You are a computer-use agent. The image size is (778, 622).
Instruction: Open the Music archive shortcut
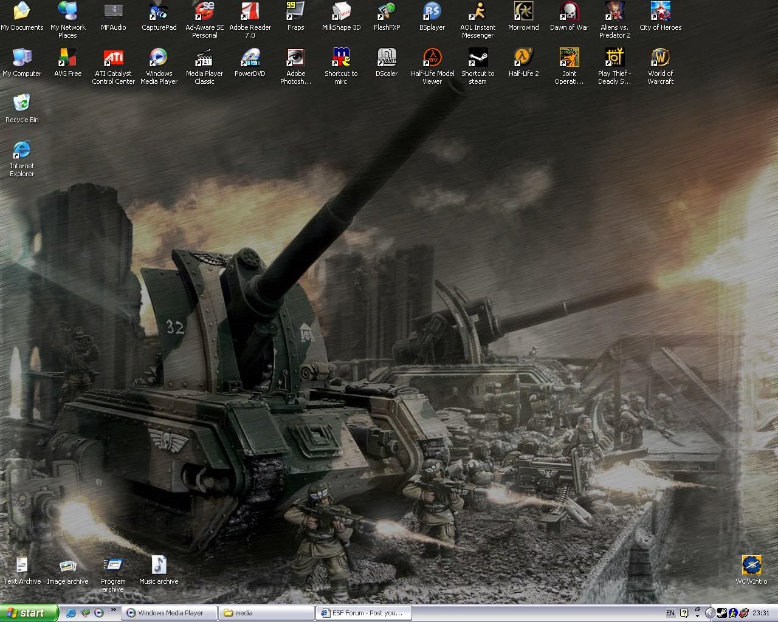coord(159,570)
